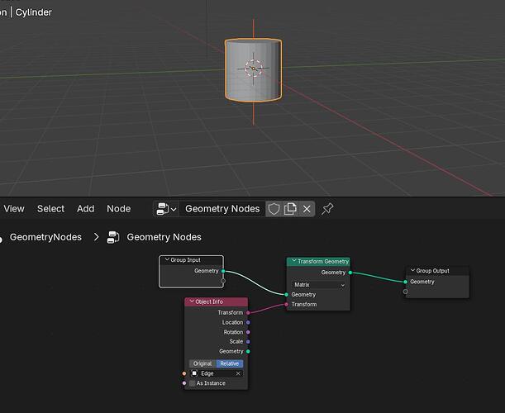Click As Instance input socket

[x=184, y=383]
